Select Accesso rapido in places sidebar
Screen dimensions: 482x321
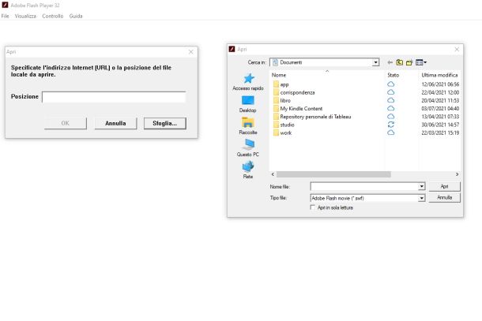(248, 82)
